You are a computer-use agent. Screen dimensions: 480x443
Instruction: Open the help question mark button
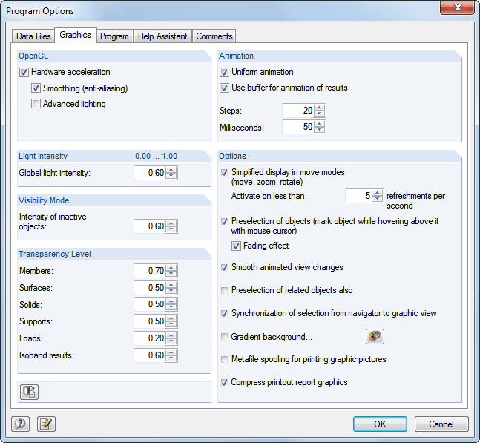click(20, 424)
